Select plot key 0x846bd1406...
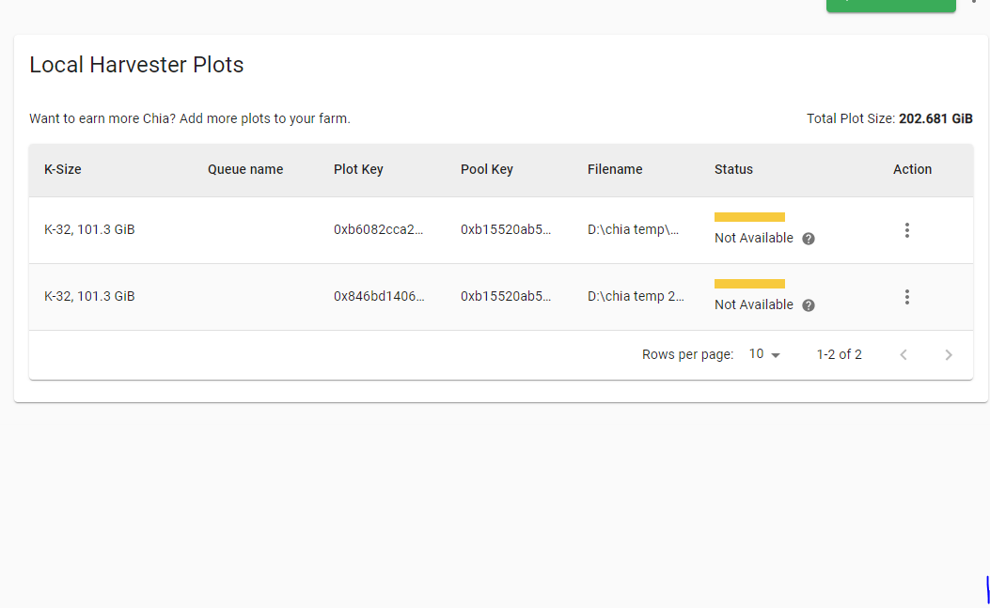The height and width of the screenshot is (608, 990). [x=379, y=296]
